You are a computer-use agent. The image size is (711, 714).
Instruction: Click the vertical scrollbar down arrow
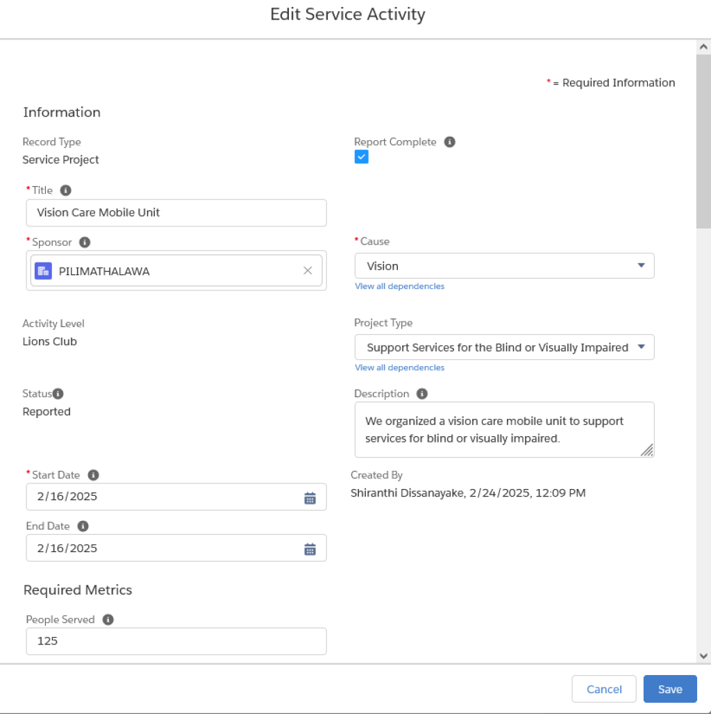click(x=703, y=656)
